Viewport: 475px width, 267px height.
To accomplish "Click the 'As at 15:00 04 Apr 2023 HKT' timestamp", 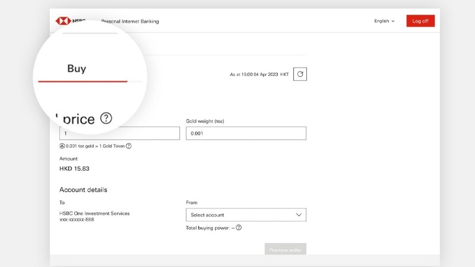I will 259,75.
